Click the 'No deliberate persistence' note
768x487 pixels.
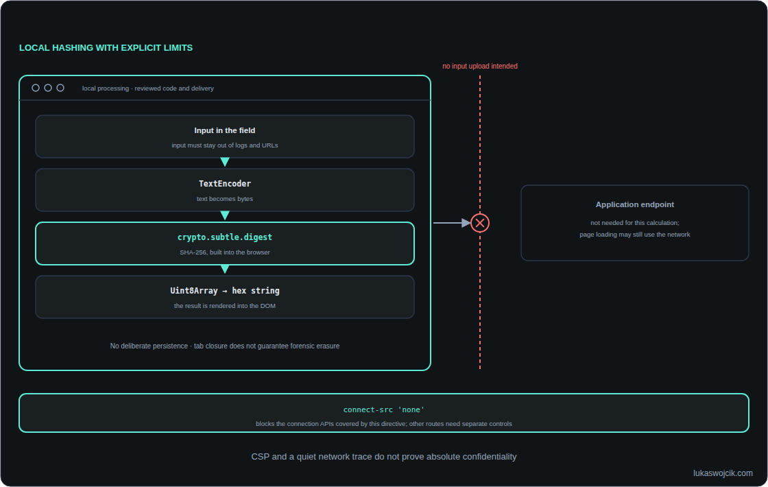click(225, 346)
